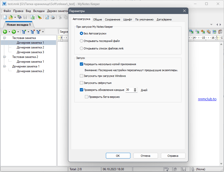This screenshot has width=224, height=172.
Task: Click the update interval days field
Action: click(x=129, y=90)
